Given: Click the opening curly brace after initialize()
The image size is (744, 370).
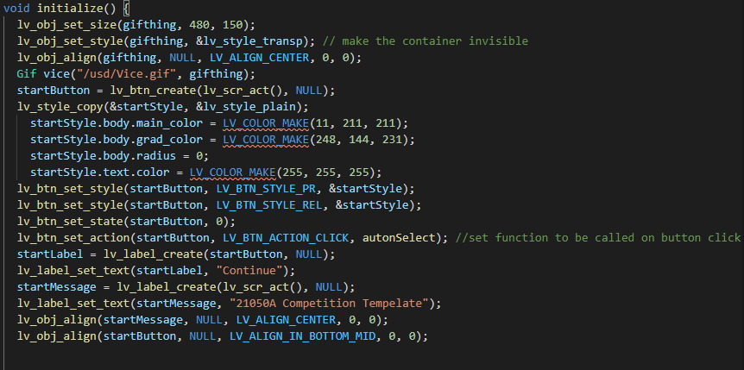Looking at the screenshot, I should [x=125, y=9].
